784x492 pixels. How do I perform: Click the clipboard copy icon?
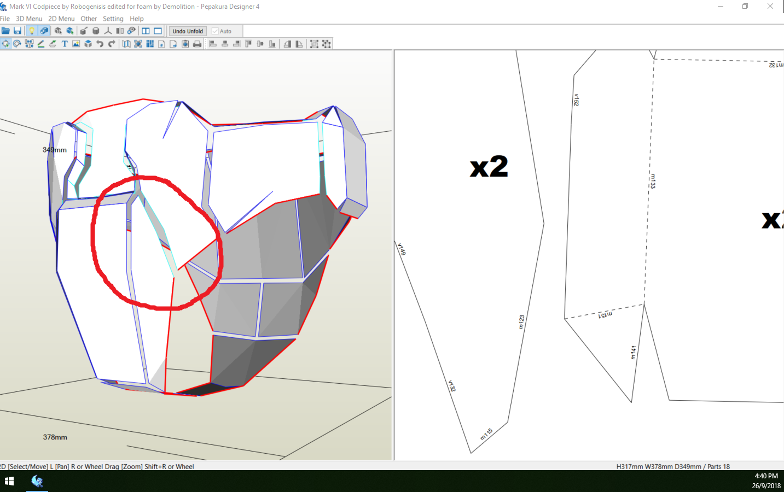coord(185,44)
